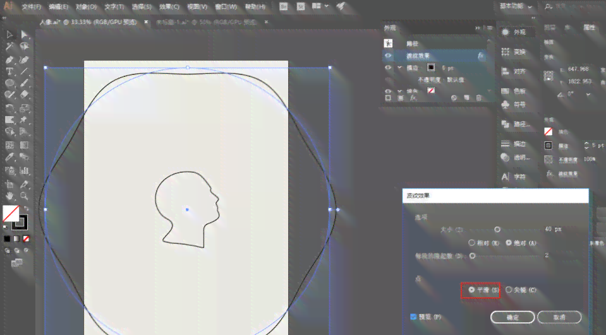This screenshot has width=606, height=335.
Task: Click fx icon on 波纹效果 row
Action: [480, 56]
